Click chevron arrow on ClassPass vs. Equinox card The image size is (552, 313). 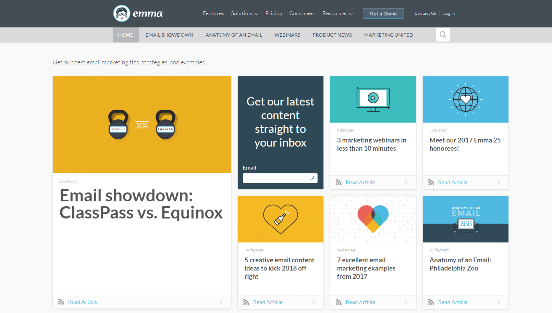tap(221, 302)
